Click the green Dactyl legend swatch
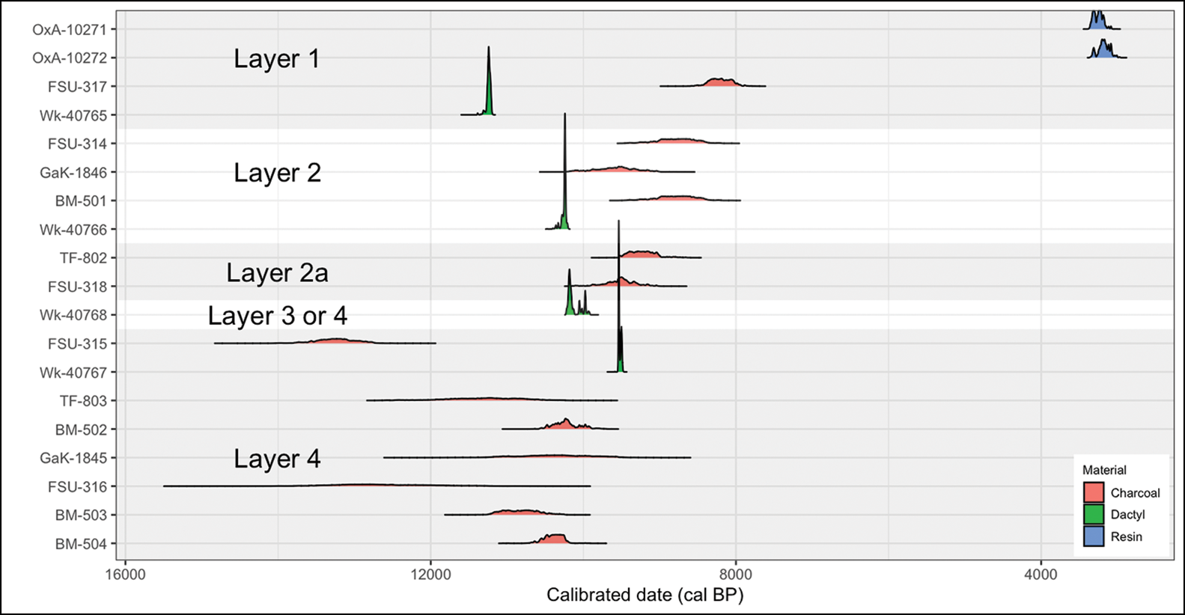The image size is (1185, 615). [x=1094, y=514]
